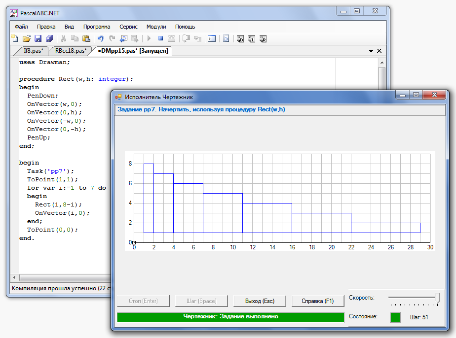Click the green Состояние status indicator
The width and height of the screenshot is (456, 338).
click(395, 317)
